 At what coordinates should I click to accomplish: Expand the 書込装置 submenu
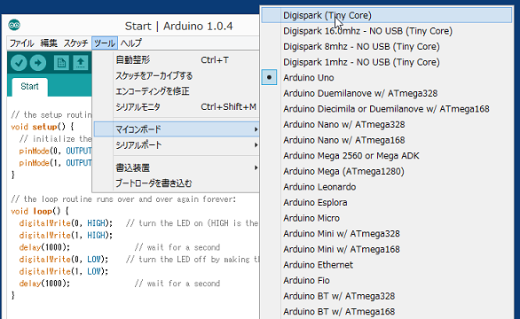click(176, 167)
